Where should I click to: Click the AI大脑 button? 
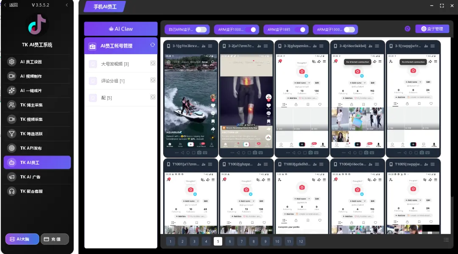(x=22, y=239)
